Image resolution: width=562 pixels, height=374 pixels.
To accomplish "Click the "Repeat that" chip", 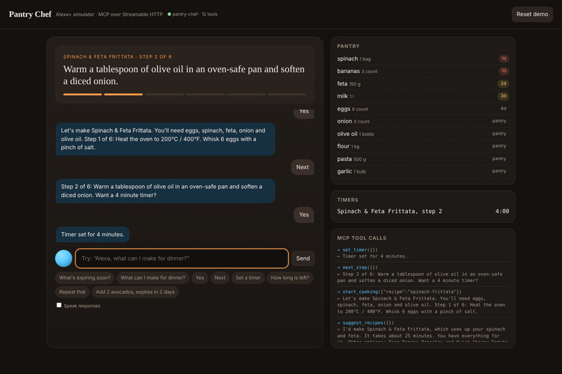I will pyautogui.click(x=73, y=292).
